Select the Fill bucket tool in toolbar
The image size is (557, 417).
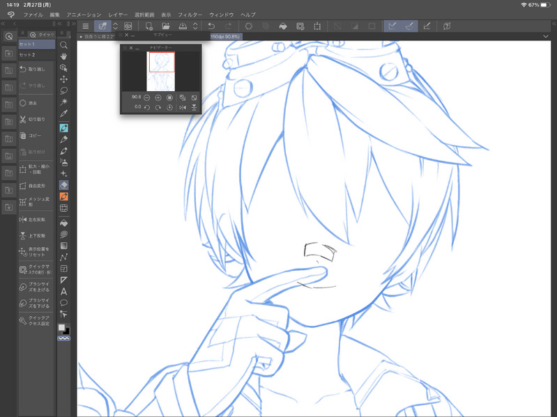63,223
